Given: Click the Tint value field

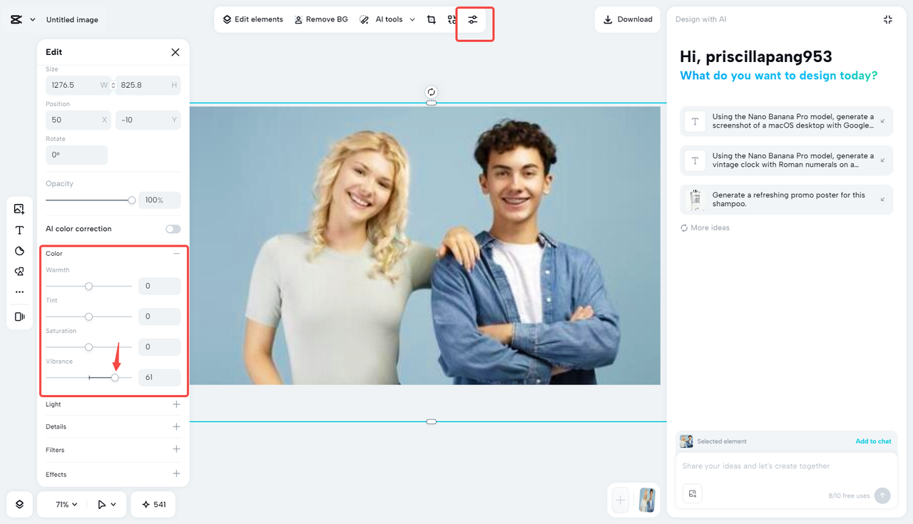Looking at the screenshot, I should [x=159, y=317].
